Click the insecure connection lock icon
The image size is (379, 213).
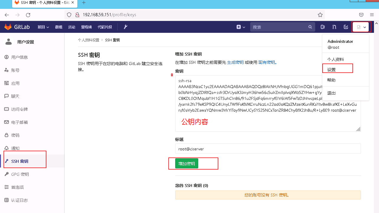pos(77,15)
